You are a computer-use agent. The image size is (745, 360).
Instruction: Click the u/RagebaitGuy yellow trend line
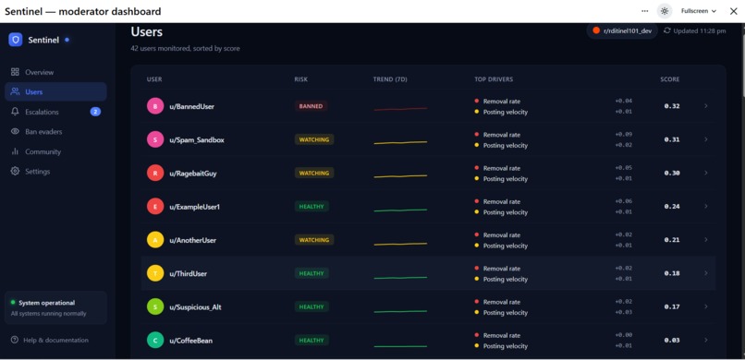pos(400,176)
